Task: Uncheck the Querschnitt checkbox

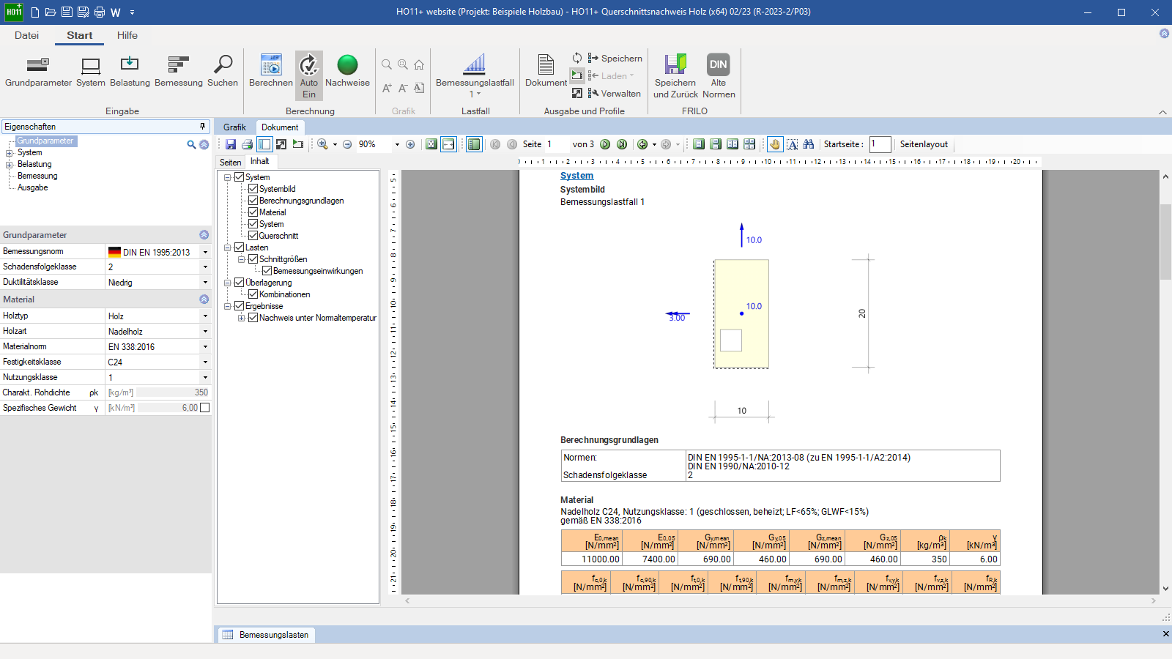Action: 253,236
